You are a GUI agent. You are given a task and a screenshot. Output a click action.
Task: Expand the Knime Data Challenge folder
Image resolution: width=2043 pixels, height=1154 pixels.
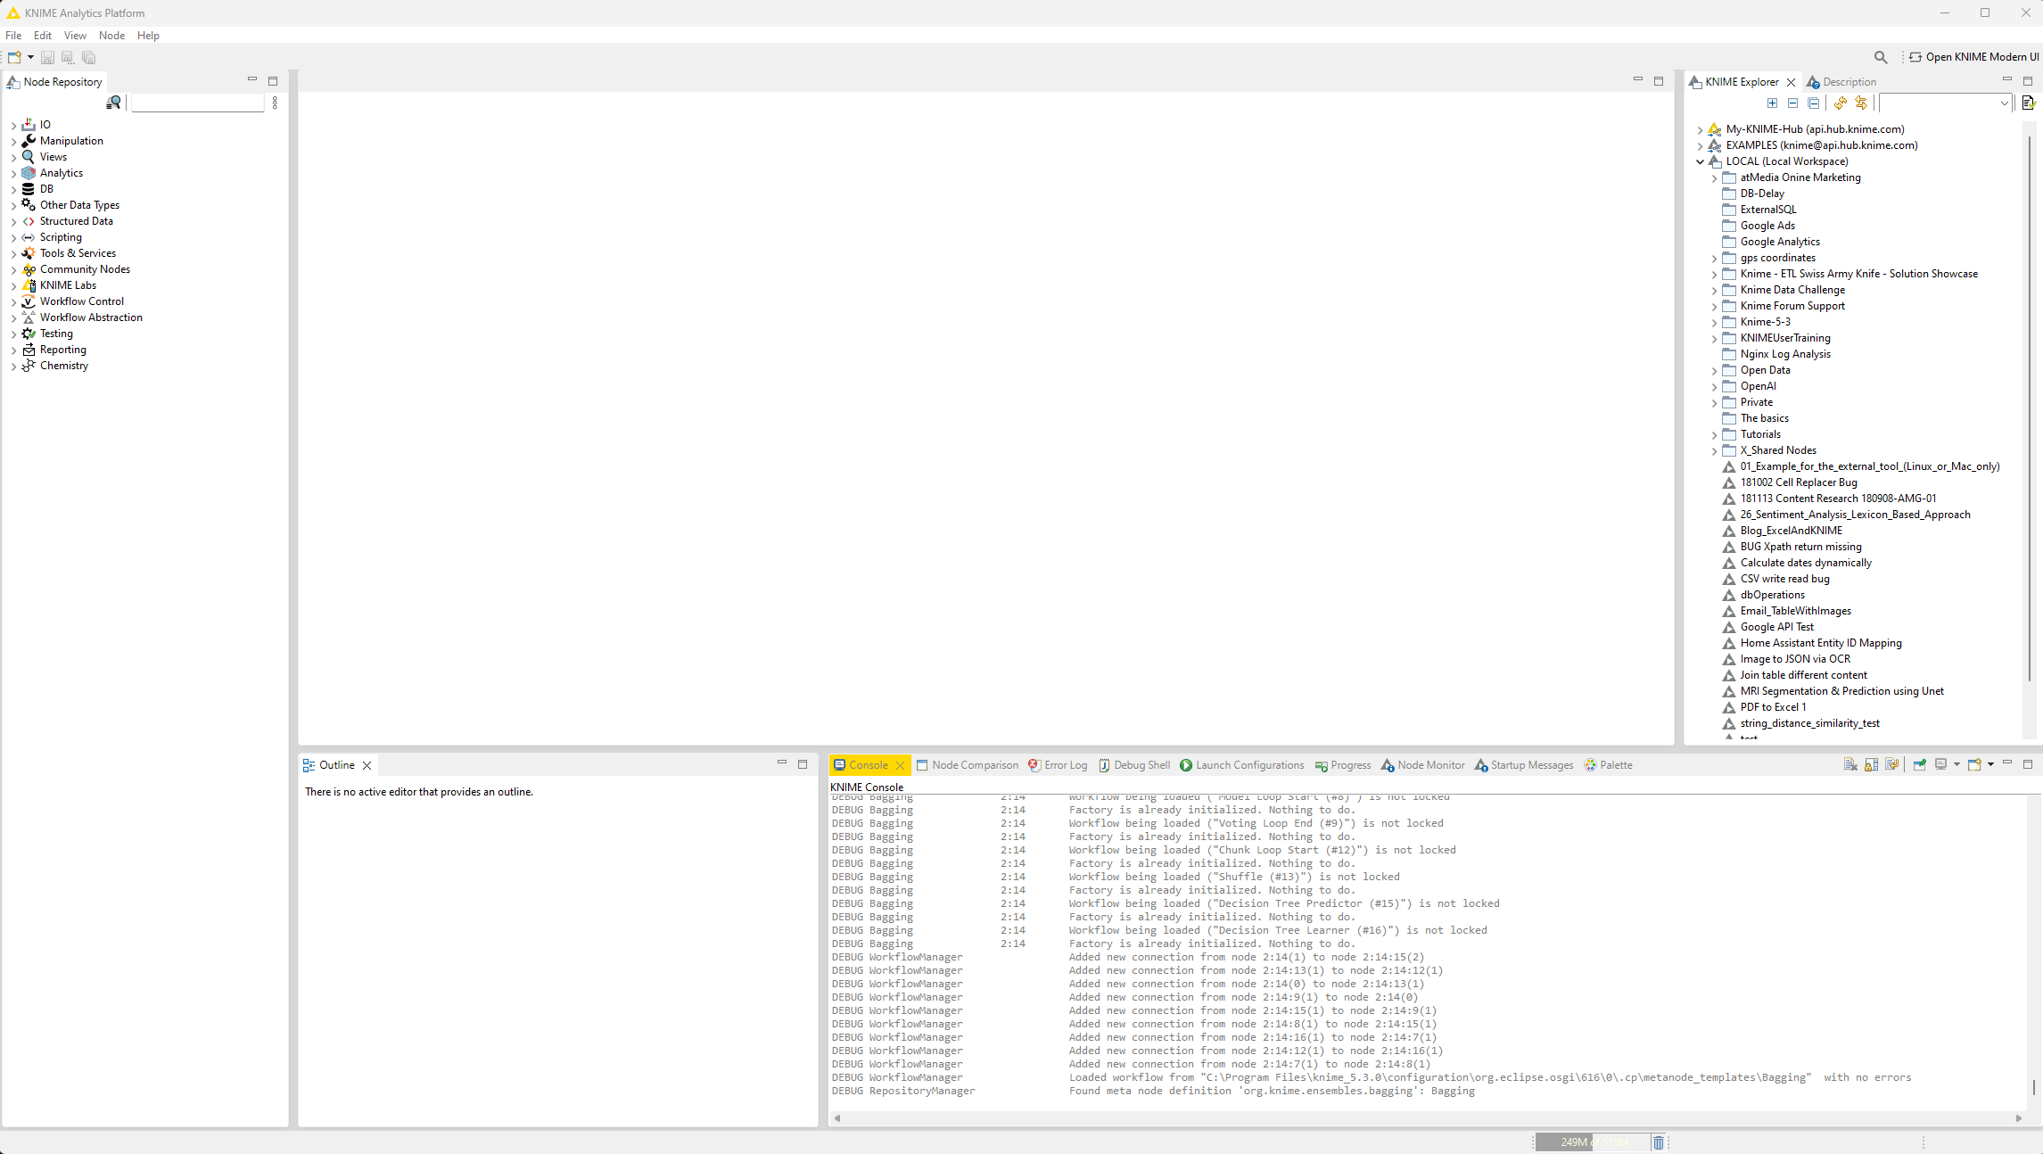(x=1714, y=291)
